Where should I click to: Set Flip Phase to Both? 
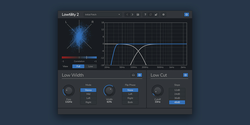click(130, 102)
